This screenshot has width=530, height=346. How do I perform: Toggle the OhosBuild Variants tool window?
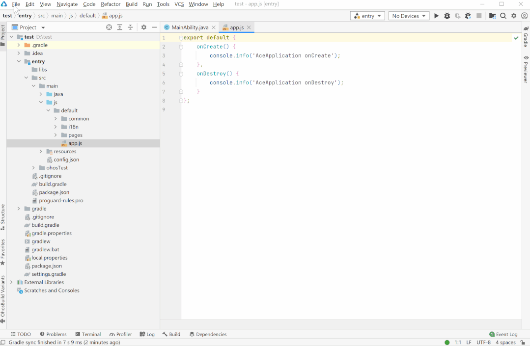tap(3, 299)
